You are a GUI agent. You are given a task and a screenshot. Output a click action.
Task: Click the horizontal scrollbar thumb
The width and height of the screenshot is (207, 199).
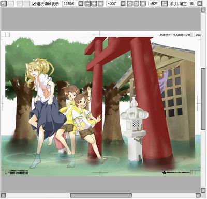pyautogui.click(x=101, y=195)
